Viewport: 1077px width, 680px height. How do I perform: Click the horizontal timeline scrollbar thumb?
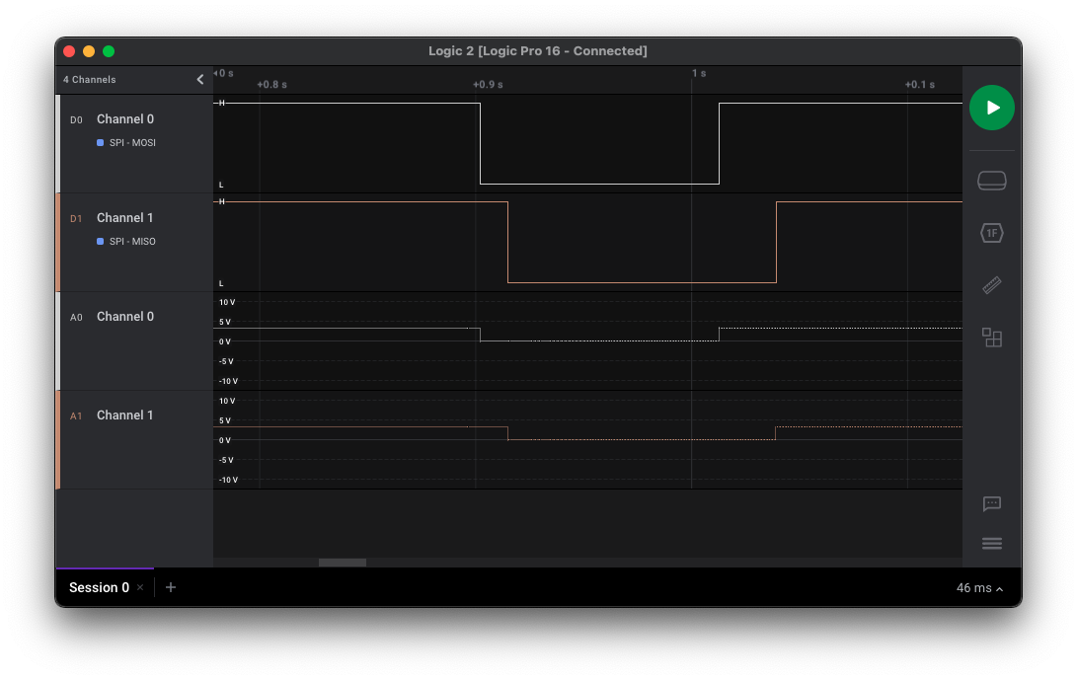point(343,563)
